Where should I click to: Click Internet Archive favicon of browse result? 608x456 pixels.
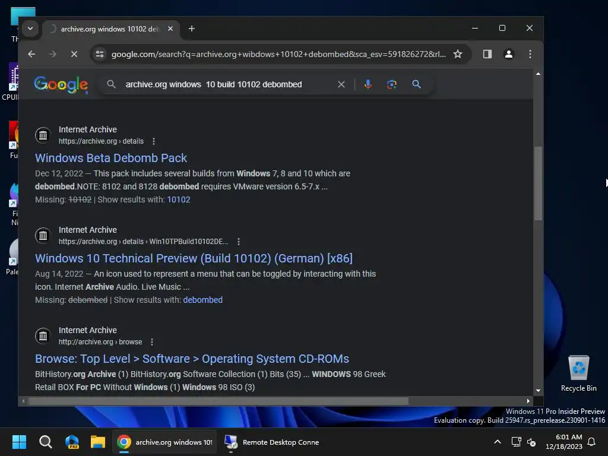pyautogui.click(x=43, y=336)
